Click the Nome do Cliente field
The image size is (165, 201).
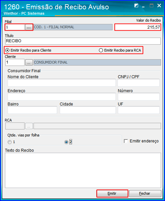(62, 83)
